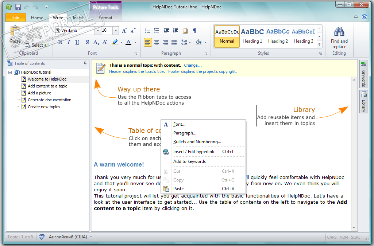Toggle Bold formatting
374x246 pixels.
[x=60, y=42]
